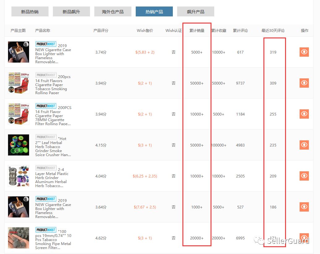Click cumulative reviews value 4983
This screenshot has height=254, width=320.
[241, 145]
